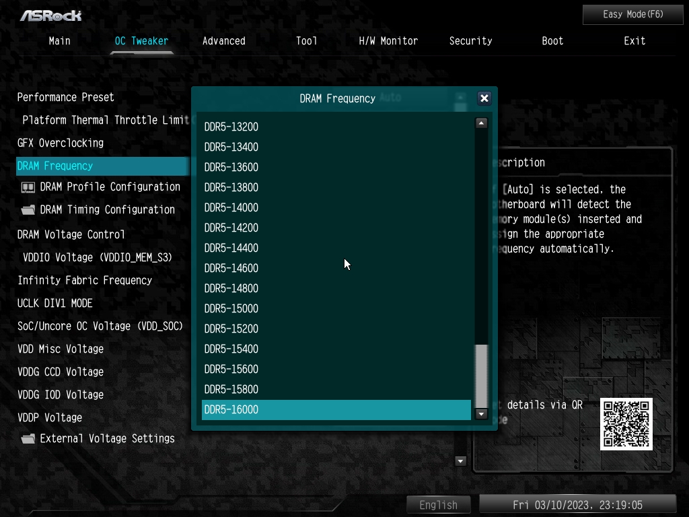Open the DRAM Timing Configuration folder icon
The height and width of the screenshot is (517, 689).
[28, 210]
